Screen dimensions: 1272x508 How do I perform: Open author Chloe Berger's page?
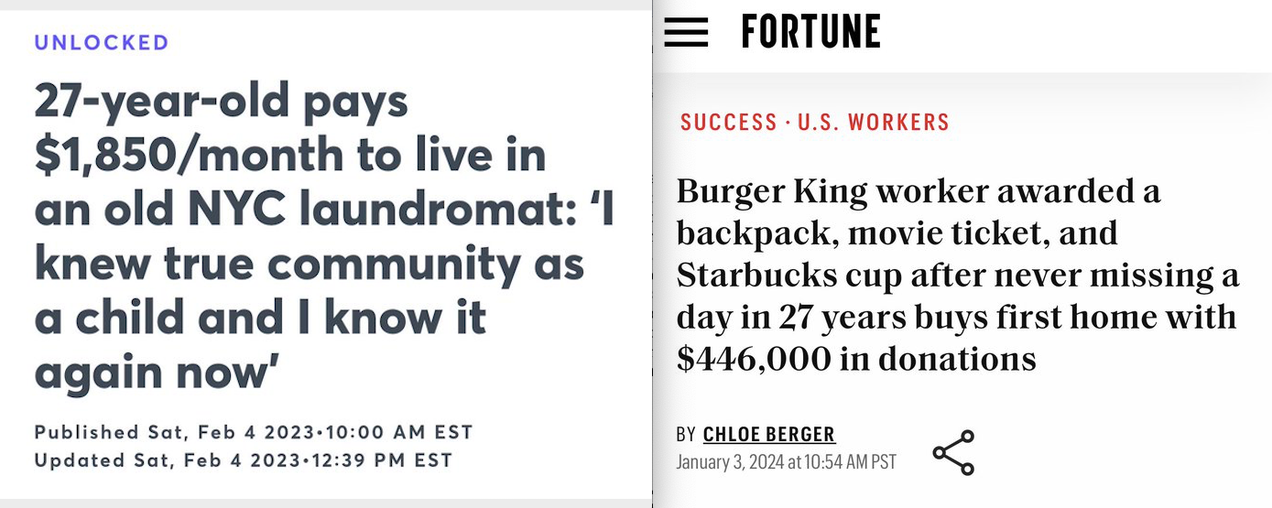coord(769,434)
